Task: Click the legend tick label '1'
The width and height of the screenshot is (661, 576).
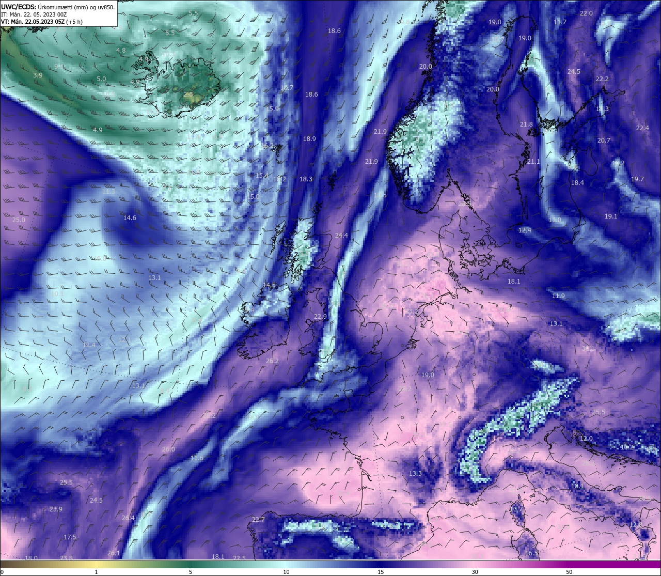Action: click(96, 572)
